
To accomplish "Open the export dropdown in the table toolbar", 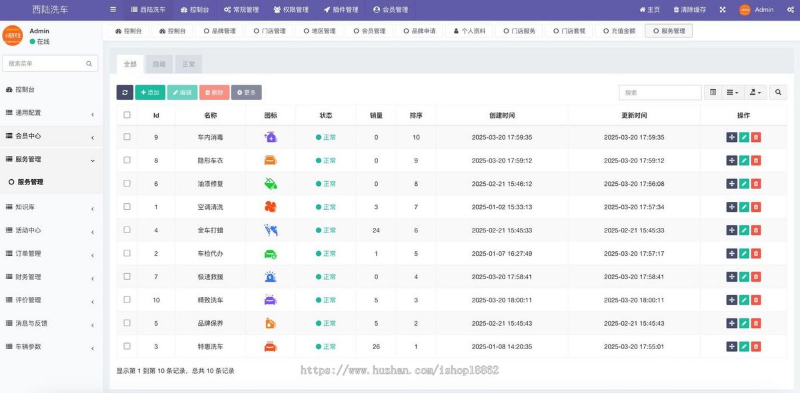I will (x=755, y=93).
